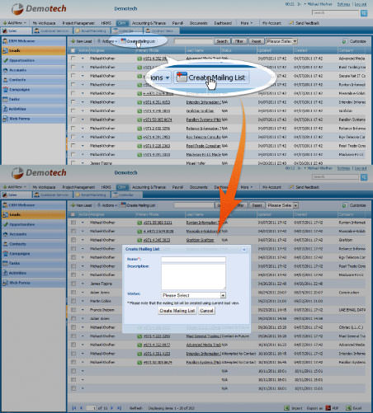Image resolution: width=373 pixels, height=413 pixels.
Task: Open Actions dropdown in lower screenshot toolbar
Action: pos(107,205)
